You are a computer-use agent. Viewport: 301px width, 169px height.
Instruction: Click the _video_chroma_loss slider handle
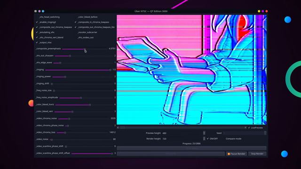65,132
